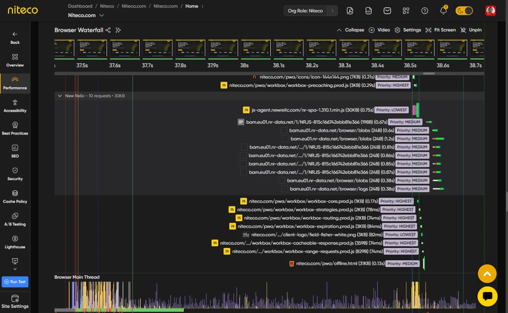
Task: Click the orange scroll-to-top button
Action: tap(487, 274)
